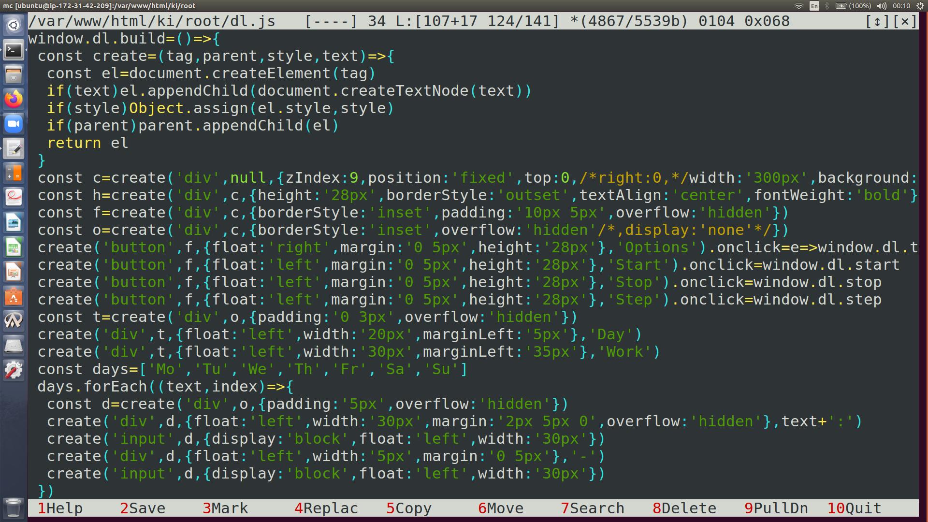This screenshot has width=928, height=522.
Task: Toggle the editor fullscreen arrow button
Action: click(877, 21)
